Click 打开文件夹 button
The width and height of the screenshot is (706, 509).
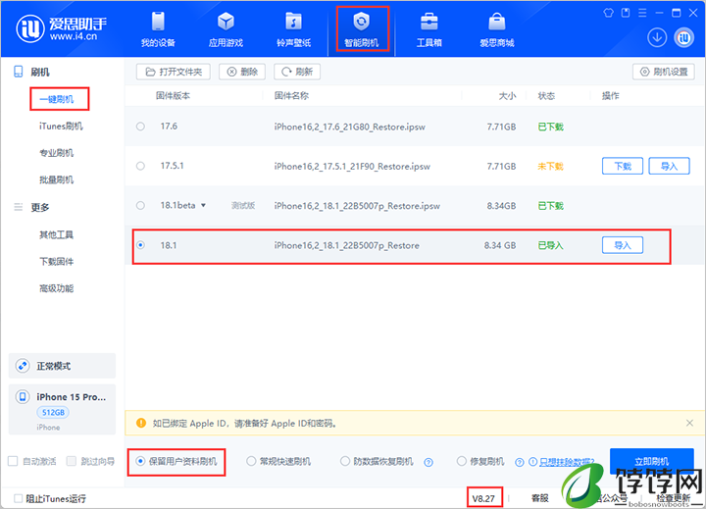(x=174, y=72)
